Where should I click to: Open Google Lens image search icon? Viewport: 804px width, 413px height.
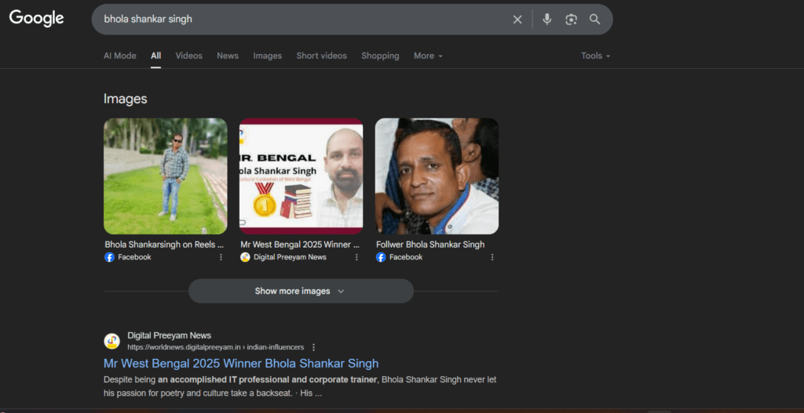tap(572, 20)
